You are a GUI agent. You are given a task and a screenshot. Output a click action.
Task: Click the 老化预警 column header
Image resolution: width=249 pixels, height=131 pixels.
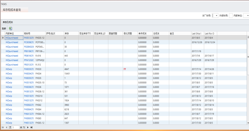(x=130, y=33)
